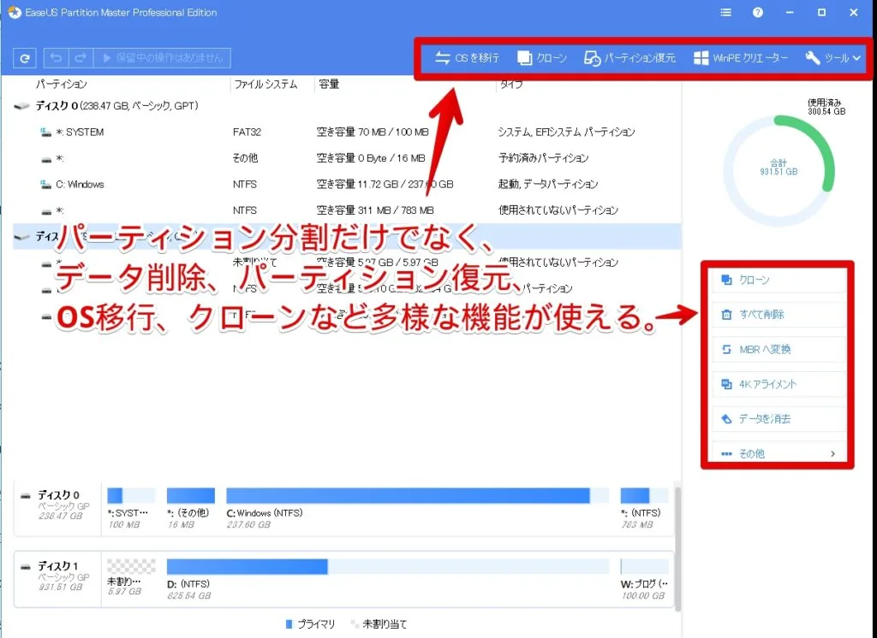The image size is (877, 638).
Task: Click the ファイルシステム column header
Action: [265, 85]
